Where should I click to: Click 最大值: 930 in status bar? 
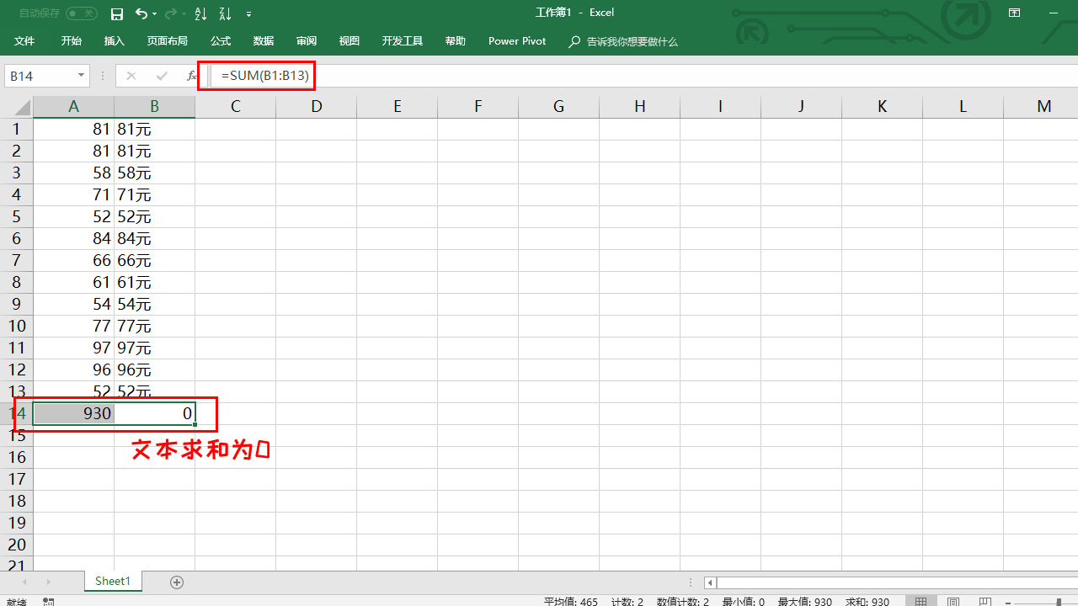tap(804, 602)
